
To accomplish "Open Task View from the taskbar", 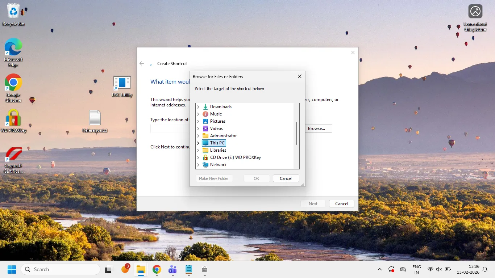I will pos(108,269).
